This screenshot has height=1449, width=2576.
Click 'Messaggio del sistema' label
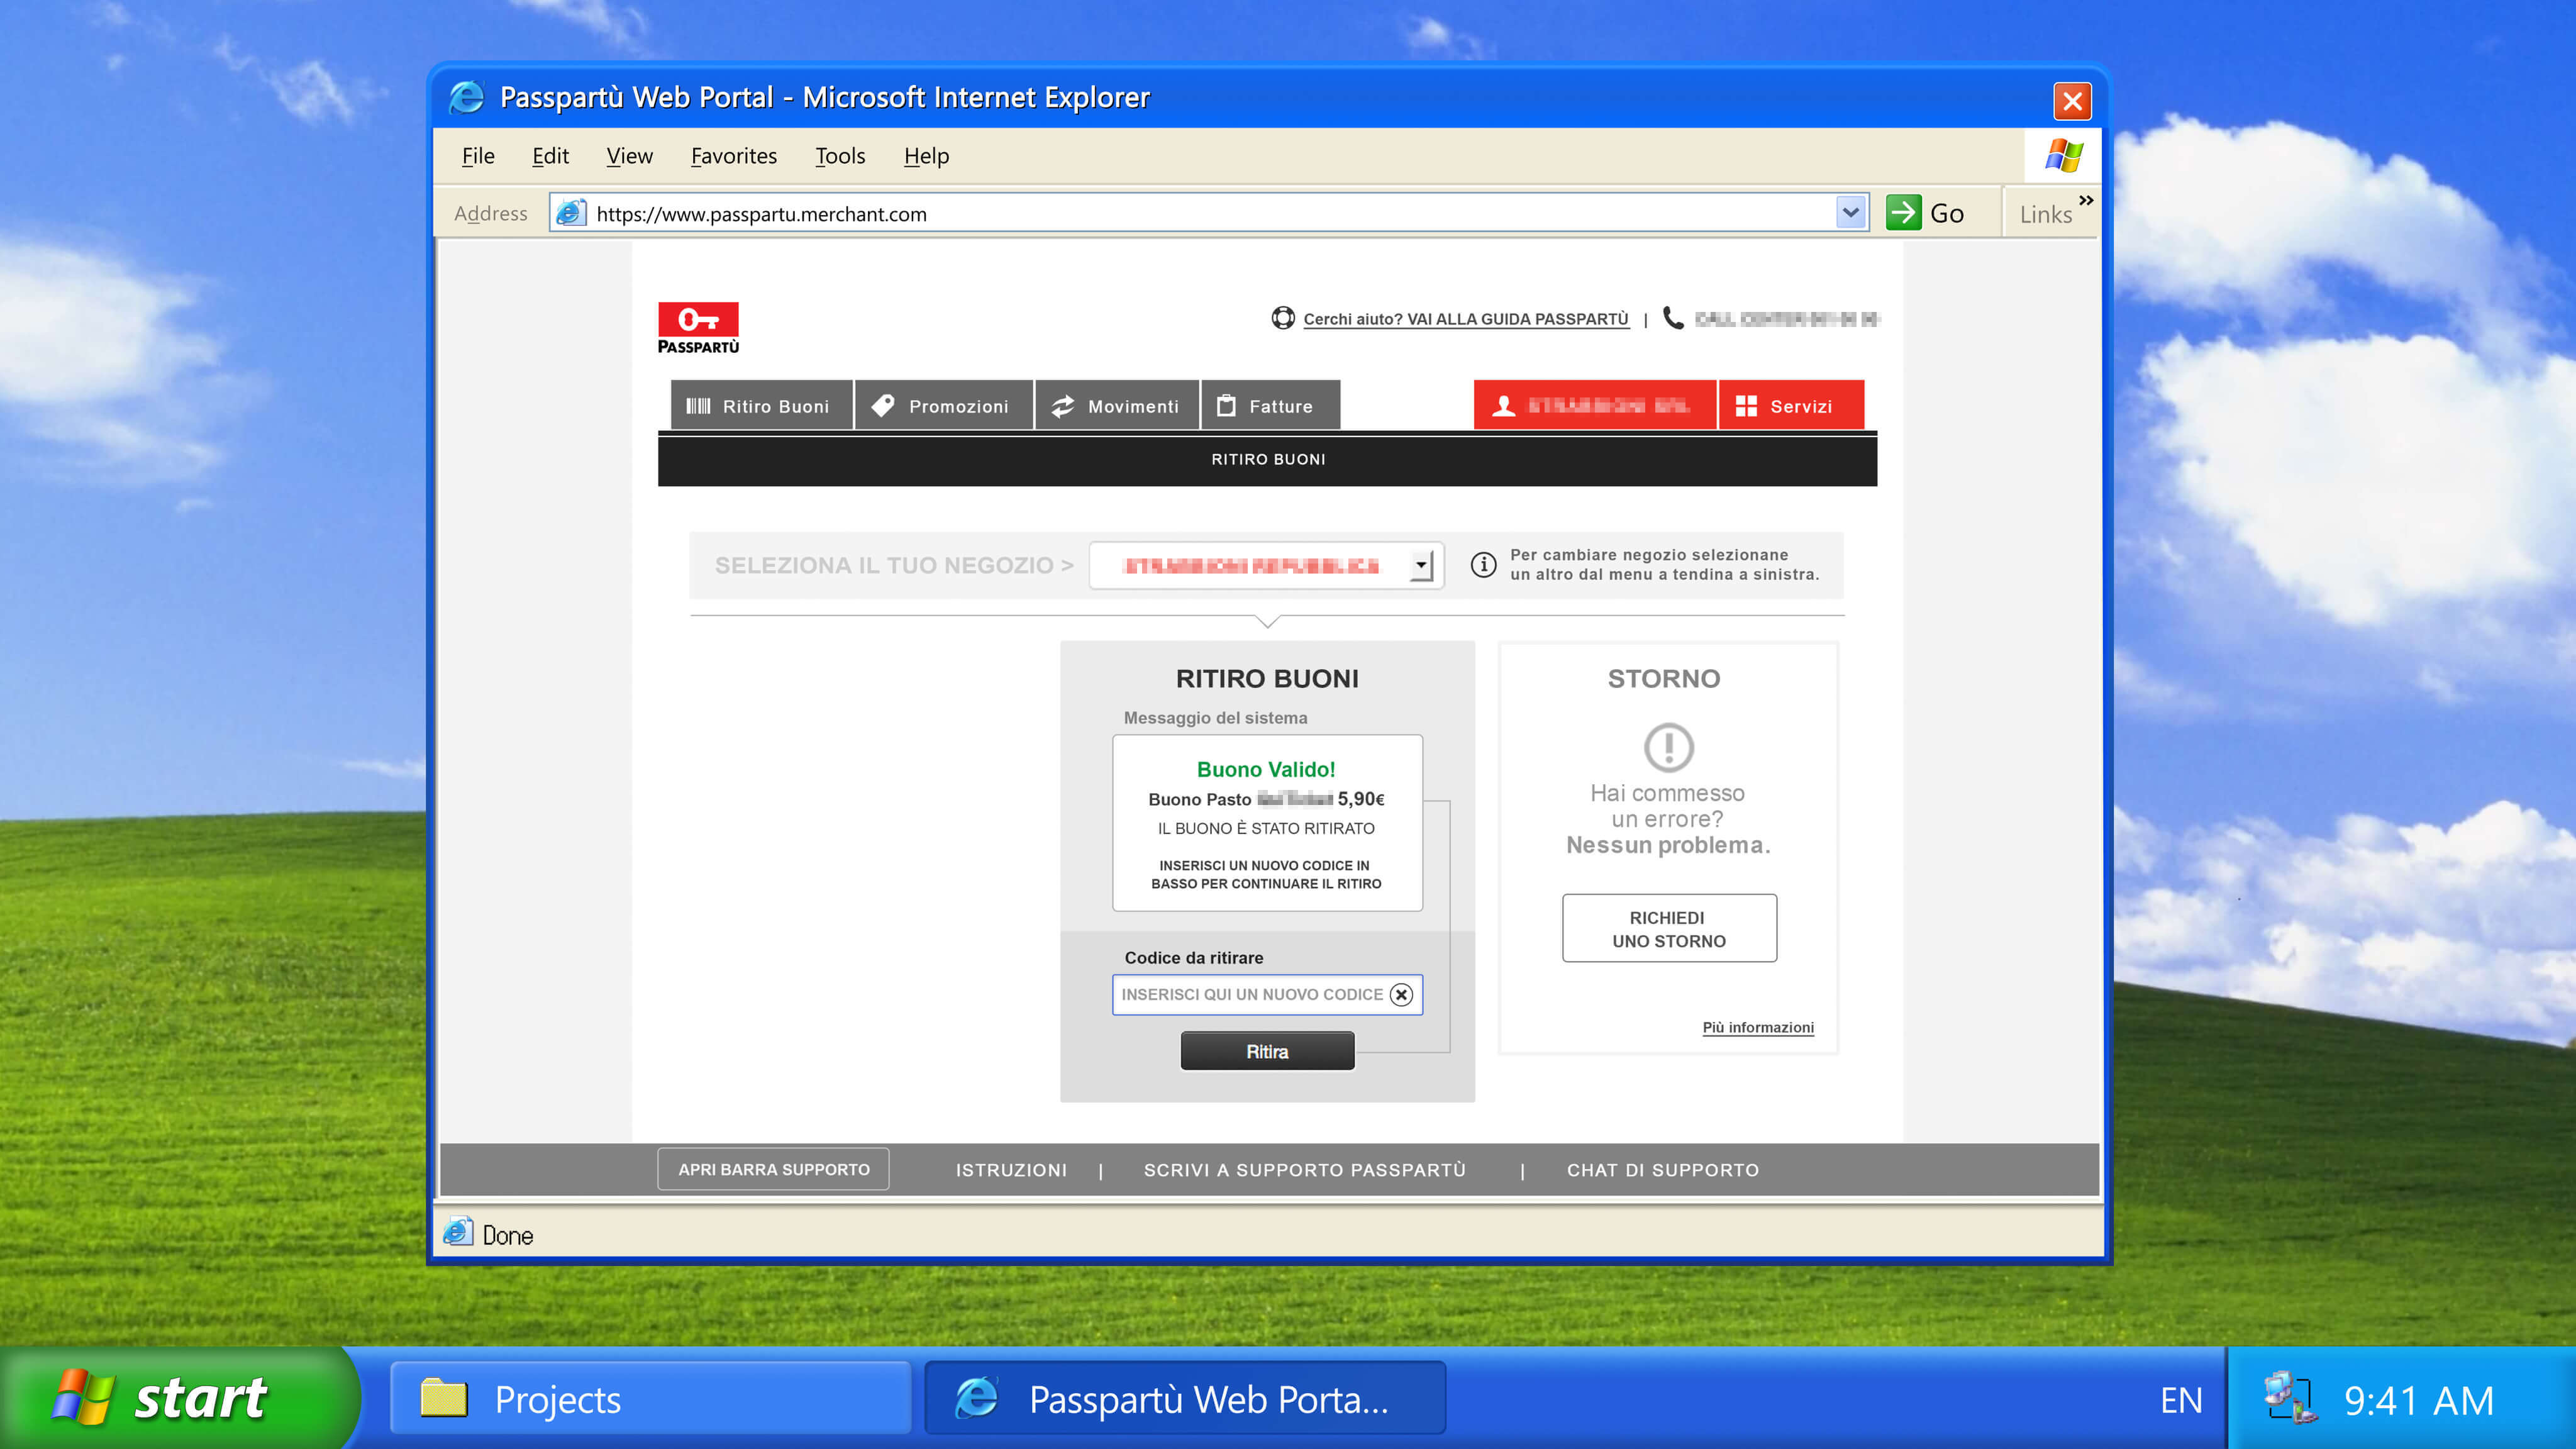(x=1215, y=718)
